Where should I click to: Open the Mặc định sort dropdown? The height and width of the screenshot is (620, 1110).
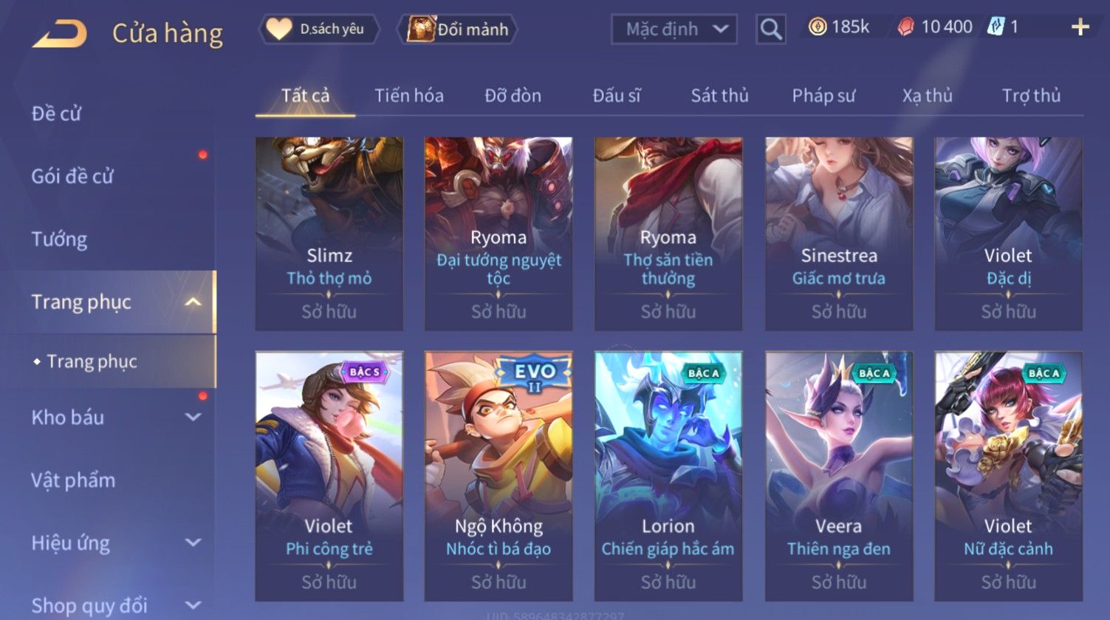point(674,30)
